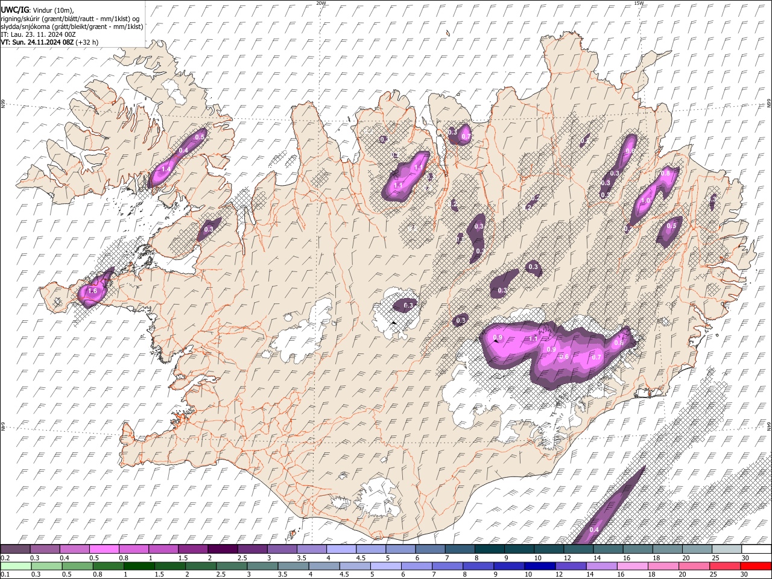Viewport: 772px width, 579px height.
Task: Click the '0.1' number label under the lower legend row
Action: coord(5,574)
